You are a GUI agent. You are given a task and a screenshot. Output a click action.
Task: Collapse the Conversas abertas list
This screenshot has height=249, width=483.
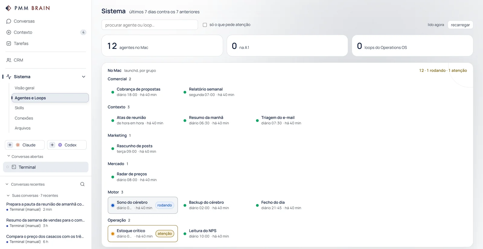point(8,156)
